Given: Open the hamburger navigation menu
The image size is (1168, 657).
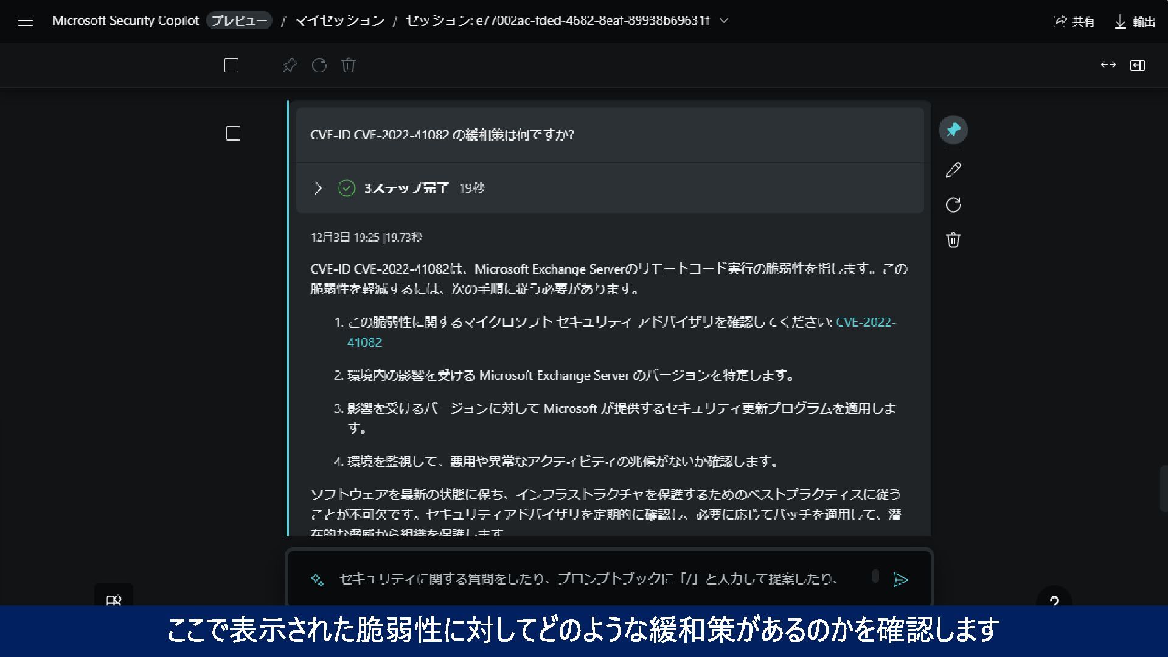Looking at the screenshot, I should pyautogui.click(x=26, y=21).
